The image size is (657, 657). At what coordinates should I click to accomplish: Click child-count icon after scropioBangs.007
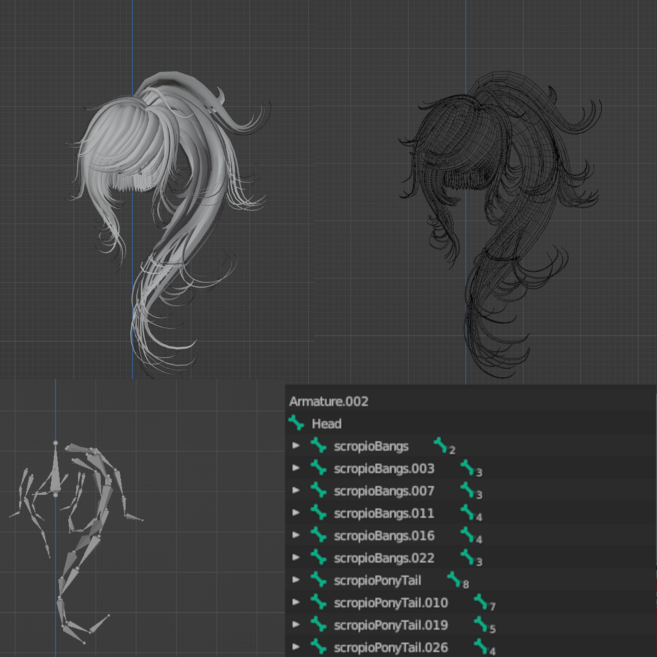pyautogui.click(x=471, y=491)
